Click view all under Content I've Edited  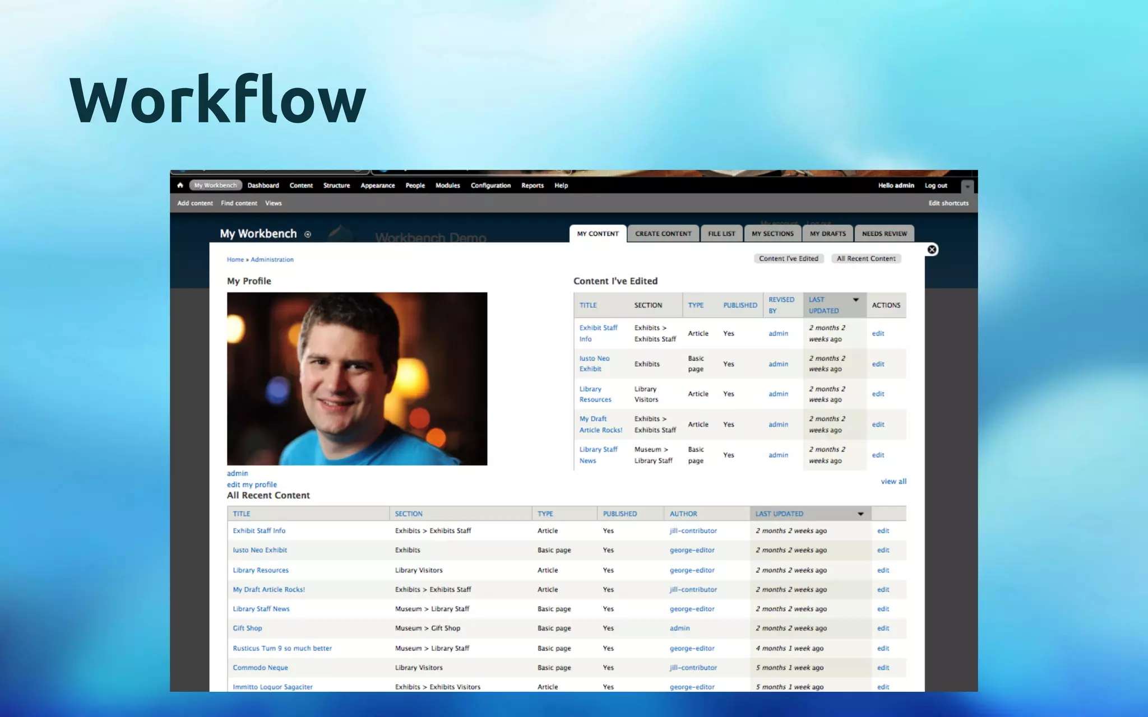point(893,481)
